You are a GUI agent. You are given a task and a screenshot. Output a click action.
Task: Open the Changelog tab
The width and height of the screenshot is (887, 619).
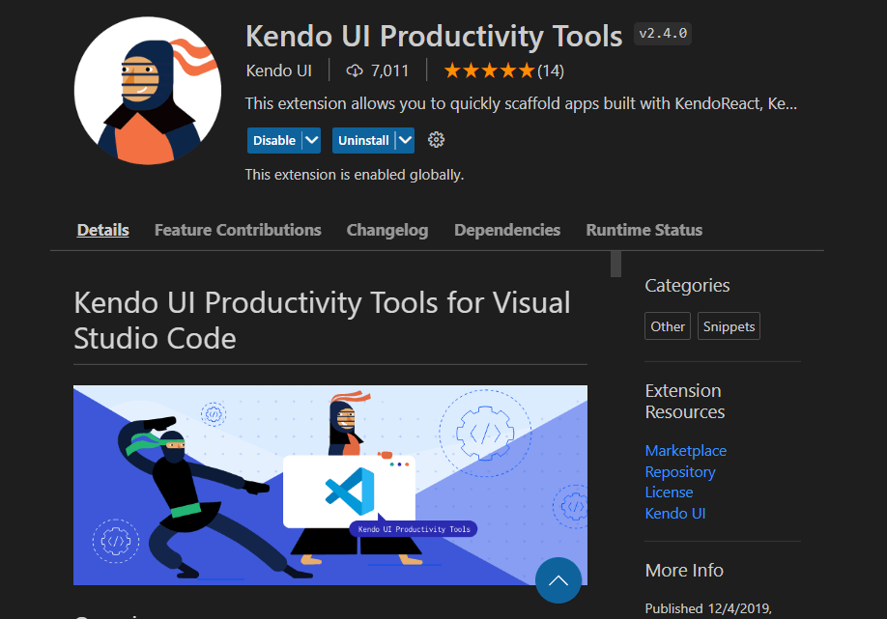pos(387,230)
